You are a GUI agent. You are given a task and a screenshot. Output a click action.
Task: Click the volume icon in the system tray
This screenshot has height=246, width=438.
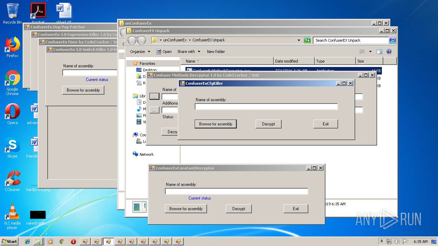398,242
